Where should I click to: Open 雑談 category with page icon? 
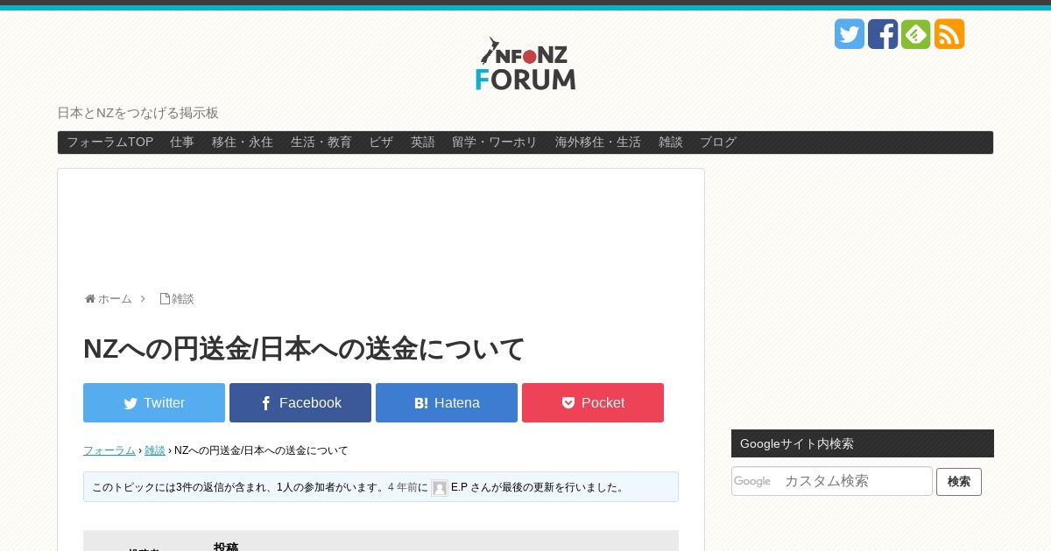pos(177,299)
